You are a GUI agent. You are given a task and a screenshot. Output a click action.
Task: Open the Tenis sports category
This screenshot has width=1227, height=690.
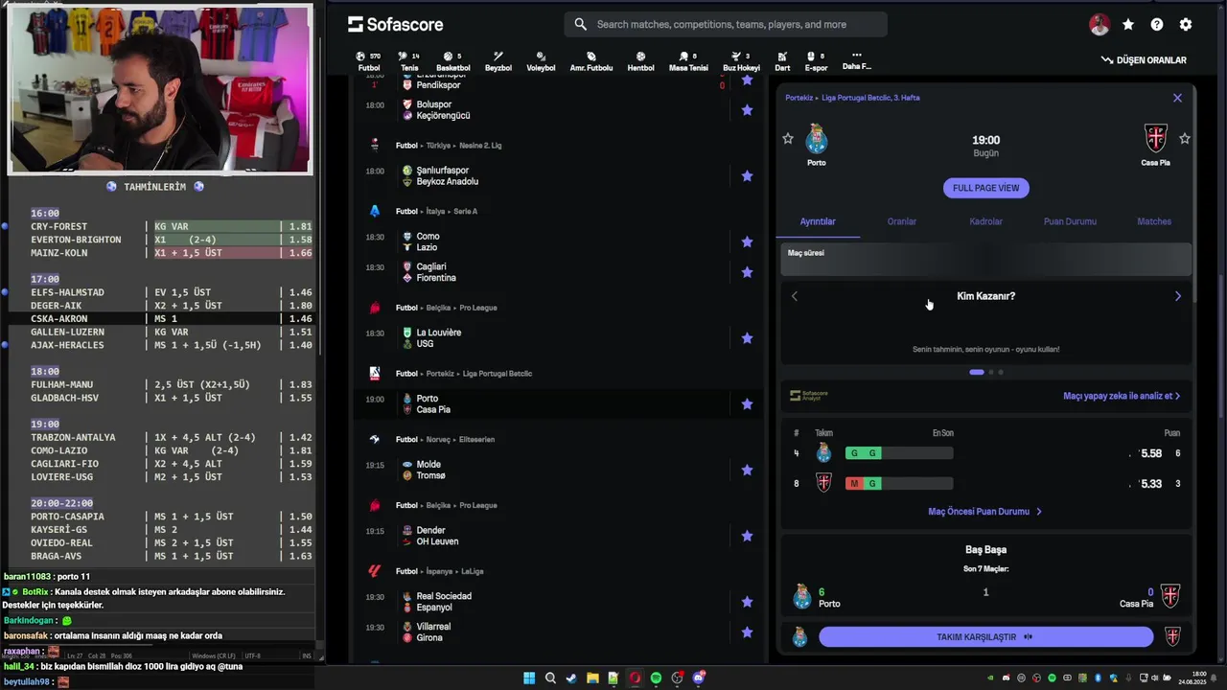point(409,61)
